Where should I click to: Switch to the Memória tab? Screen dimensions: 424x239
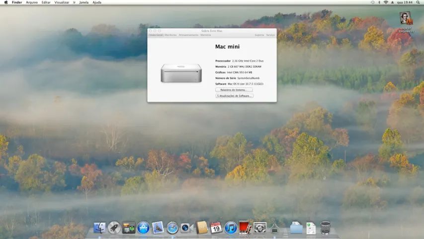[206, 35]
